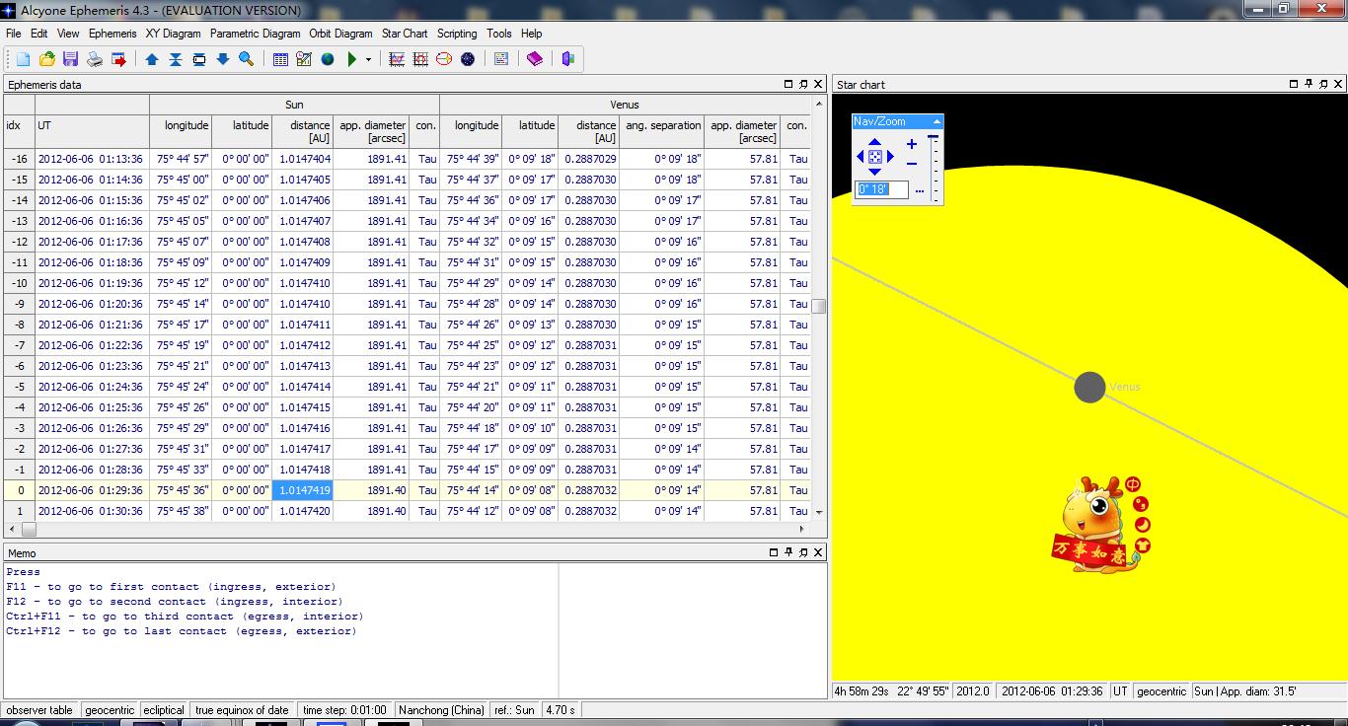Click the blue down arrow toolbar icon
Viewport: 1348px width, 726px height.
(223, 59)
